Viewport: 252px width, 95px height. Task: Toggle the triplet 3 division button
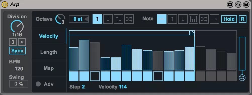point(13,42)
